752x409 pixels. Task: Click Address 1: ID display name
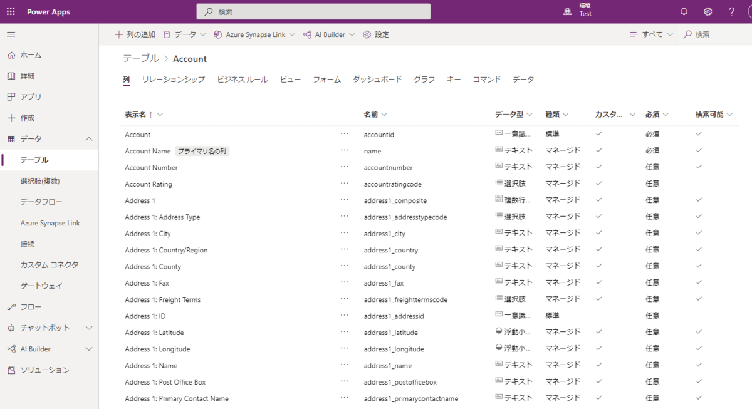tap(145, 316)
